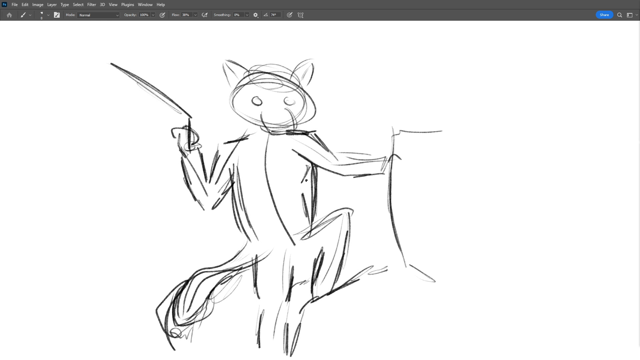Click the Flow: label
Viewport: 640px width, 360px height.
[176, 15]
